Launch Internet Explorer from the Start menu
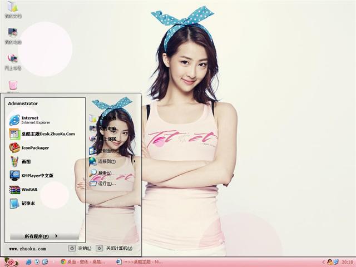This screenshot has height=267, width=356. tap(29, 120)
